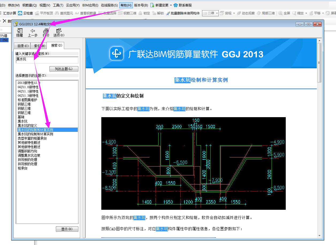Click the 平齐板顶 toolbar icon
Image resolution: width=336 pixels, height=245 pixels.
tap(37, 13)
